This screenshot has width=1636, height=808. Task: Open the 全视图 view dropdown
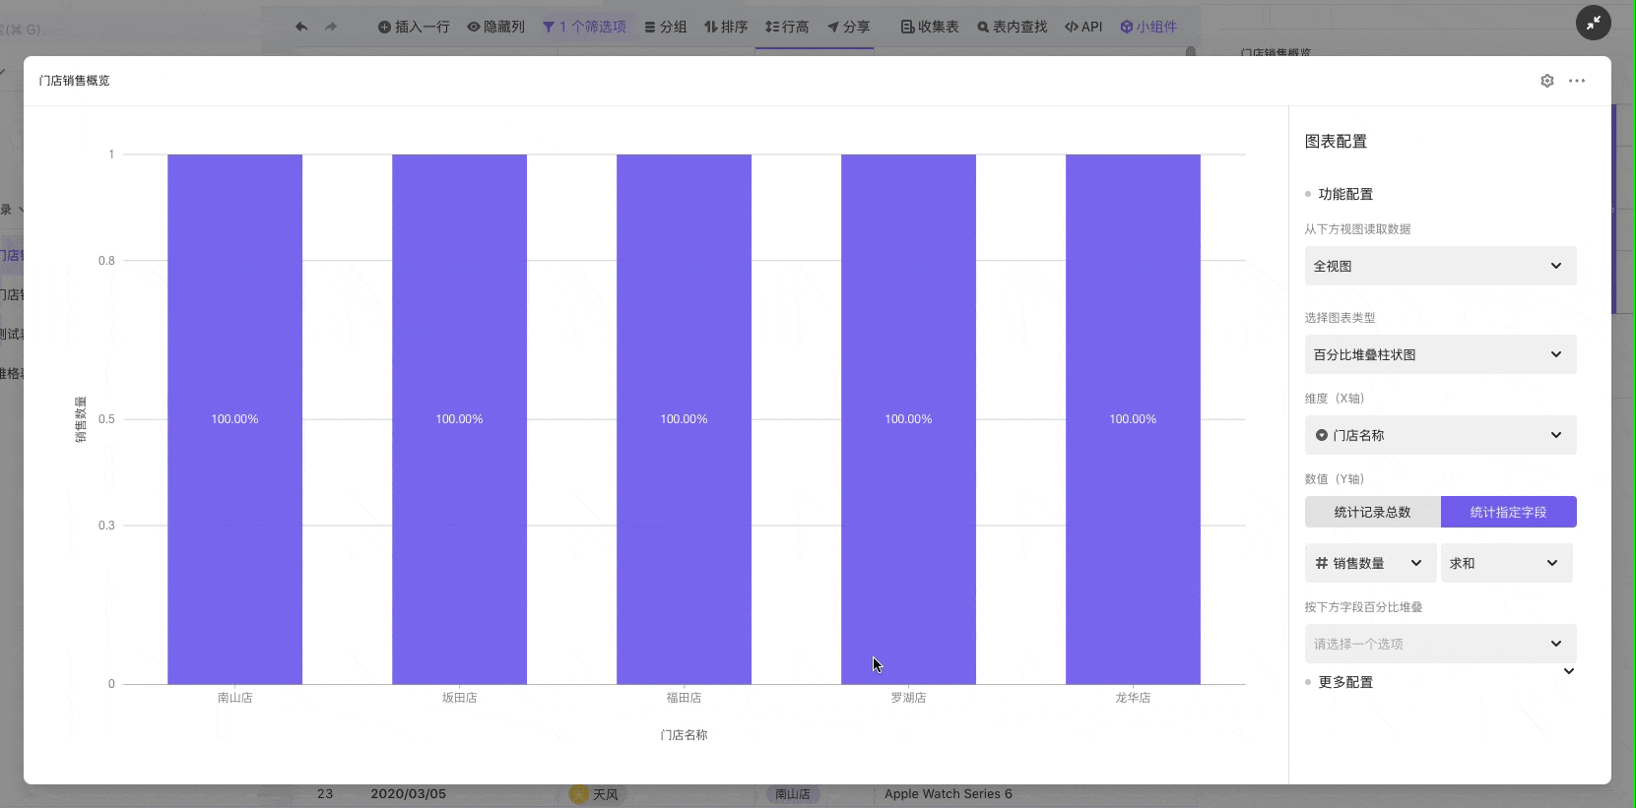tap(1440, 266)
